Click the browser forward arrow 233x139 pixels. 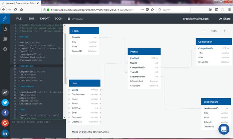pos(10,10)
